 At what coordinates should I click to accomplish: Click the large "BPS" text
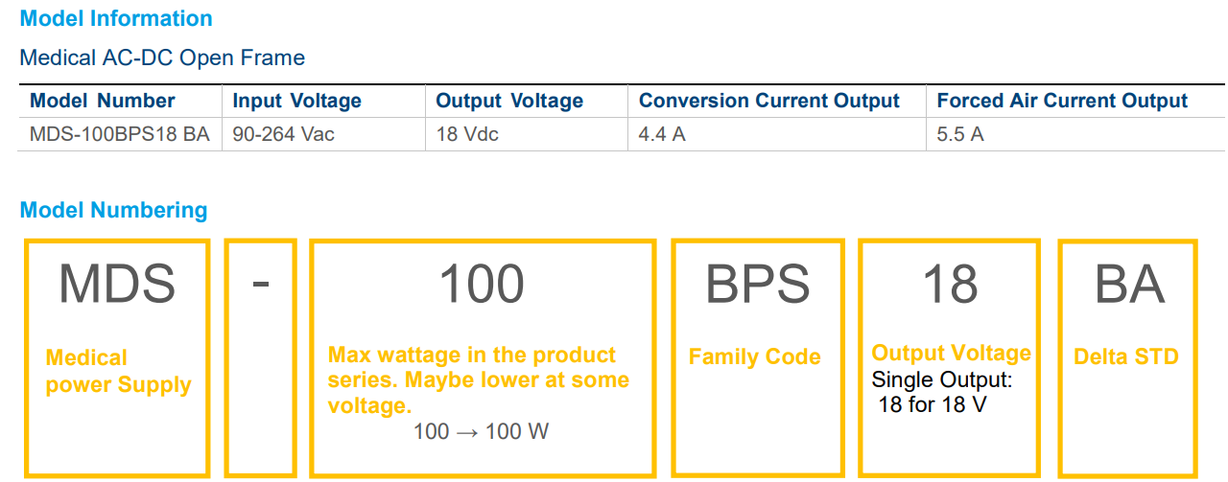pos(757,284)
